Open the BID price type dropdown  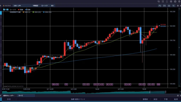pyautogui.click(x=52, y=6)
